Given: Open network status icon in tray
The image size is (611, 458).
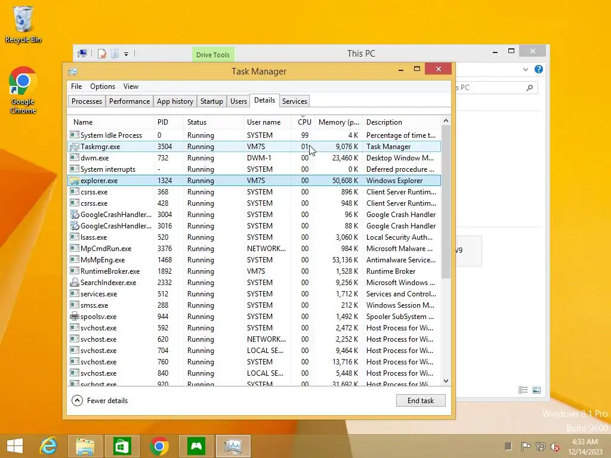Looking at the screenshot, I should point(541,446).
